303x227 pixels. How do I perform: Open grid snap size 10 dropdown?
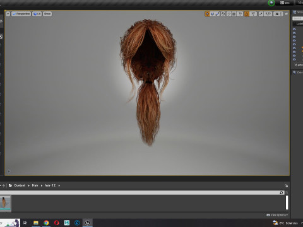240,14
